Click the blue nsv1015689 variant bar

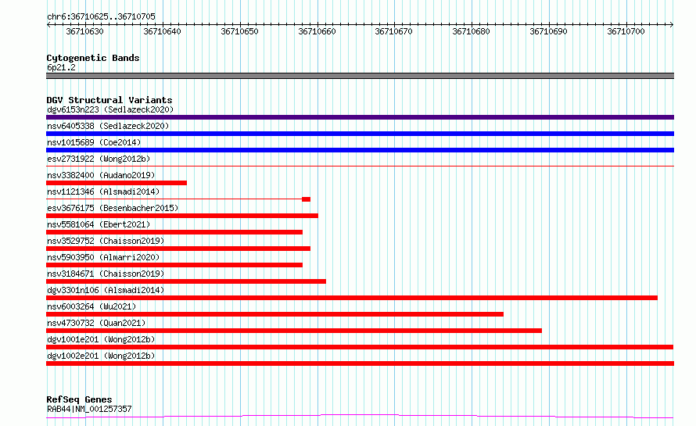coord(360,150)
